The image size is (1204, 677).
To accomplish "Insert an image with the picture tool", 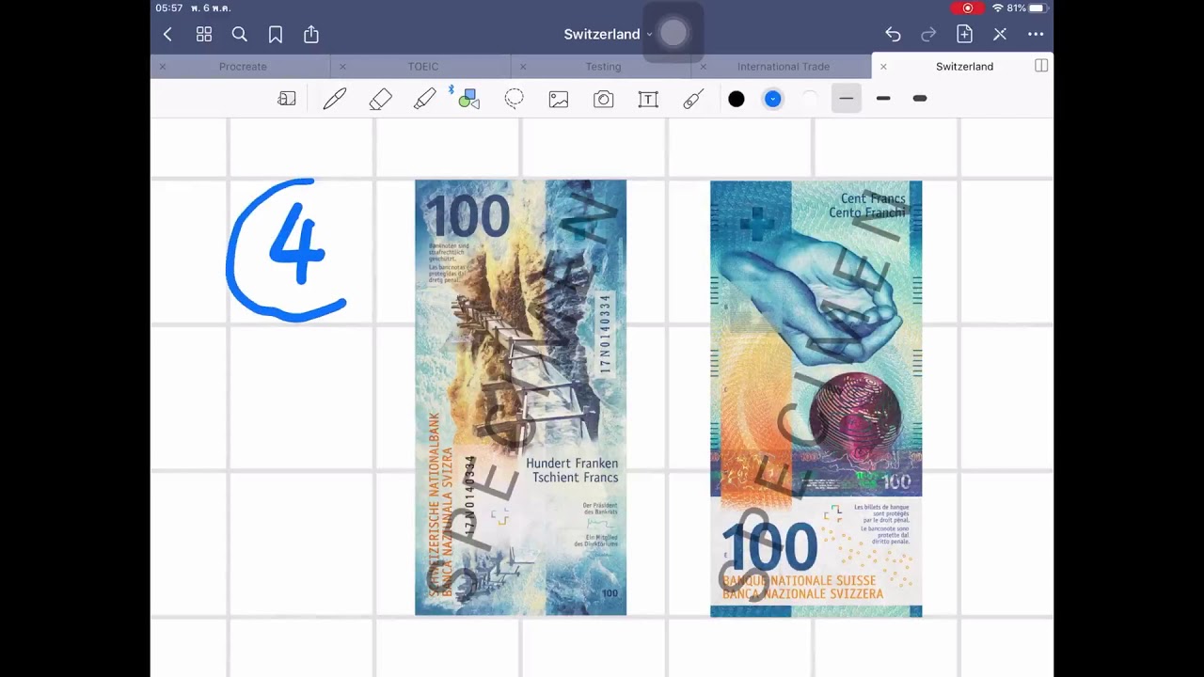I will 559,99.
